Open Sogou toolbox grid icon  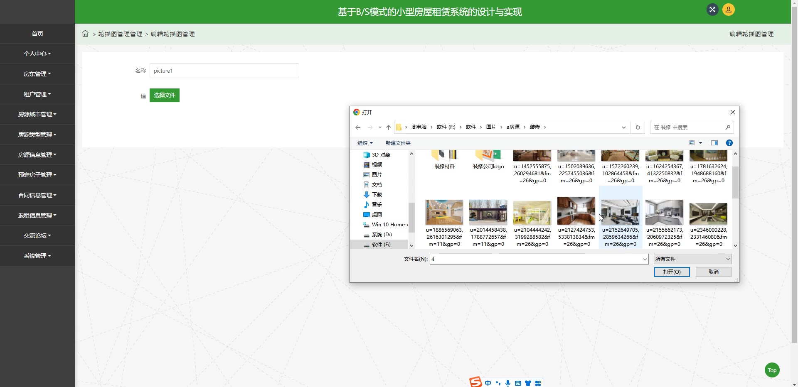click(x=538, y=383)
